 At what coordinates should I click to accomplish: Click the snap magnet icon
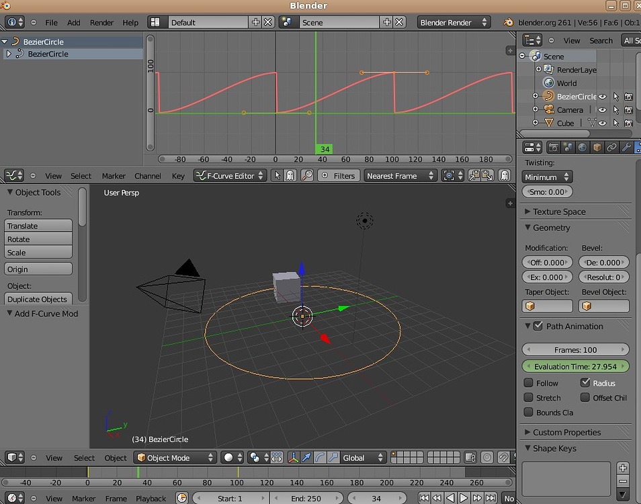pyautogui.click(x=504, y=458)
